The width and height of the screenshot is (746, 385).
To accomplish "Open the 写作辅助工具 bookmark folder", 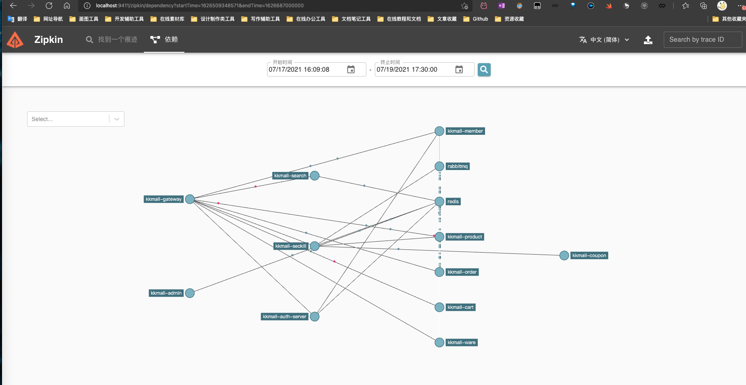I will pyautogui.click(x=261, y=19).
